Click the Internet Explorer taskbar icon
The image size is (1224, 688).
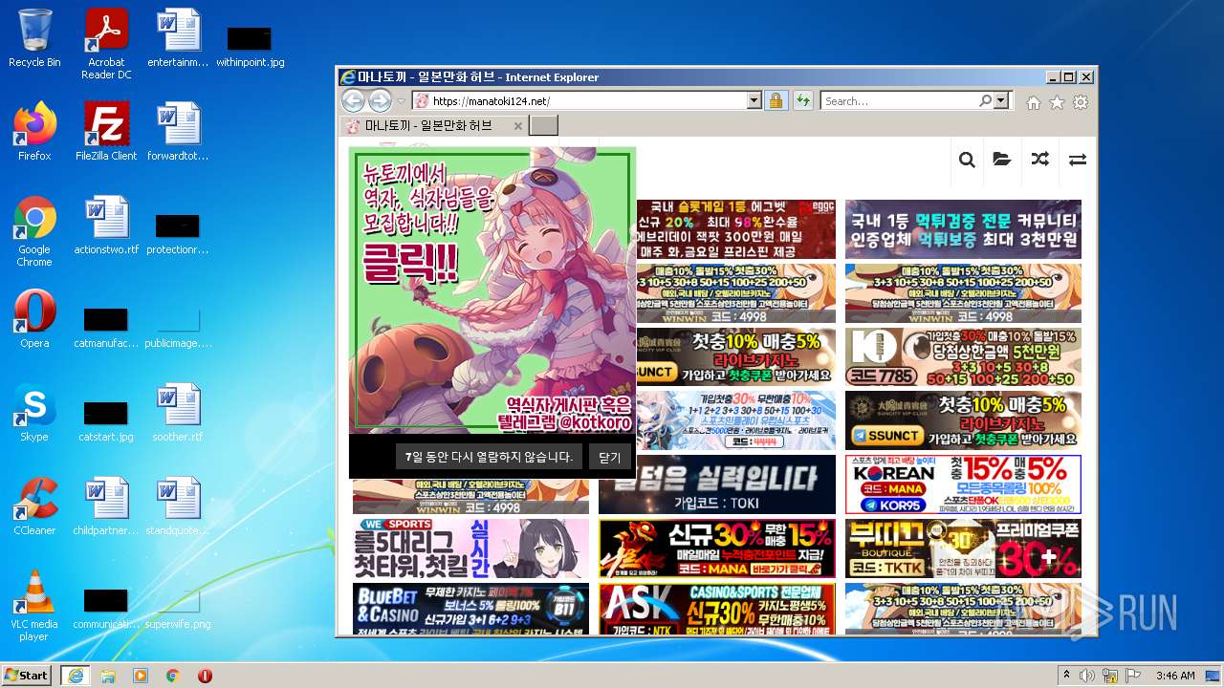[75, 676]
